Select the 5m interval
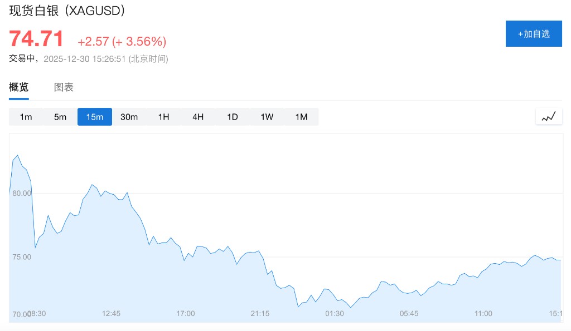 point(60,117)
